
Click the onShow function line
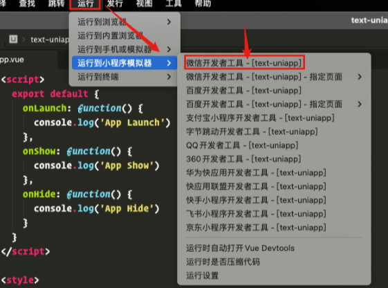coord(77,152)
